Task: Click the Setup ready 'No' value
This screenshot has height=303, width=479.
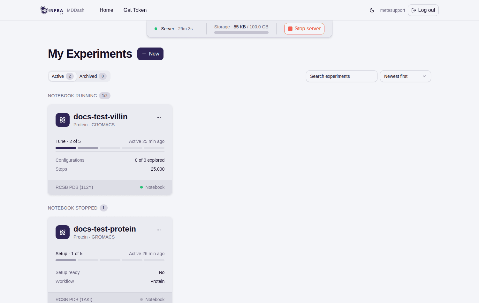Action: pyautogui.click(x=162, y=272)
